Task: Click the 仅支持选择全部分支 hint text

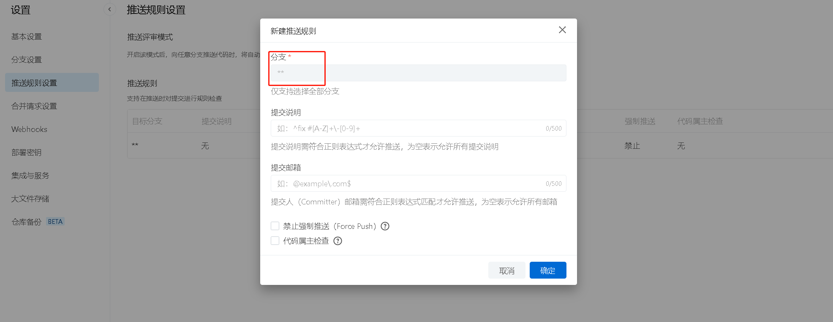Action: pyautogui.click(x=305, y=91)
